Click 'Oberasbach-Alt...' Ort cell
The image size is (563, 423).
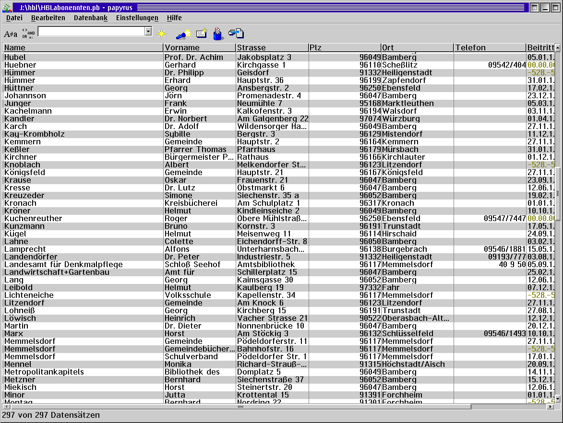click(417, 318)
